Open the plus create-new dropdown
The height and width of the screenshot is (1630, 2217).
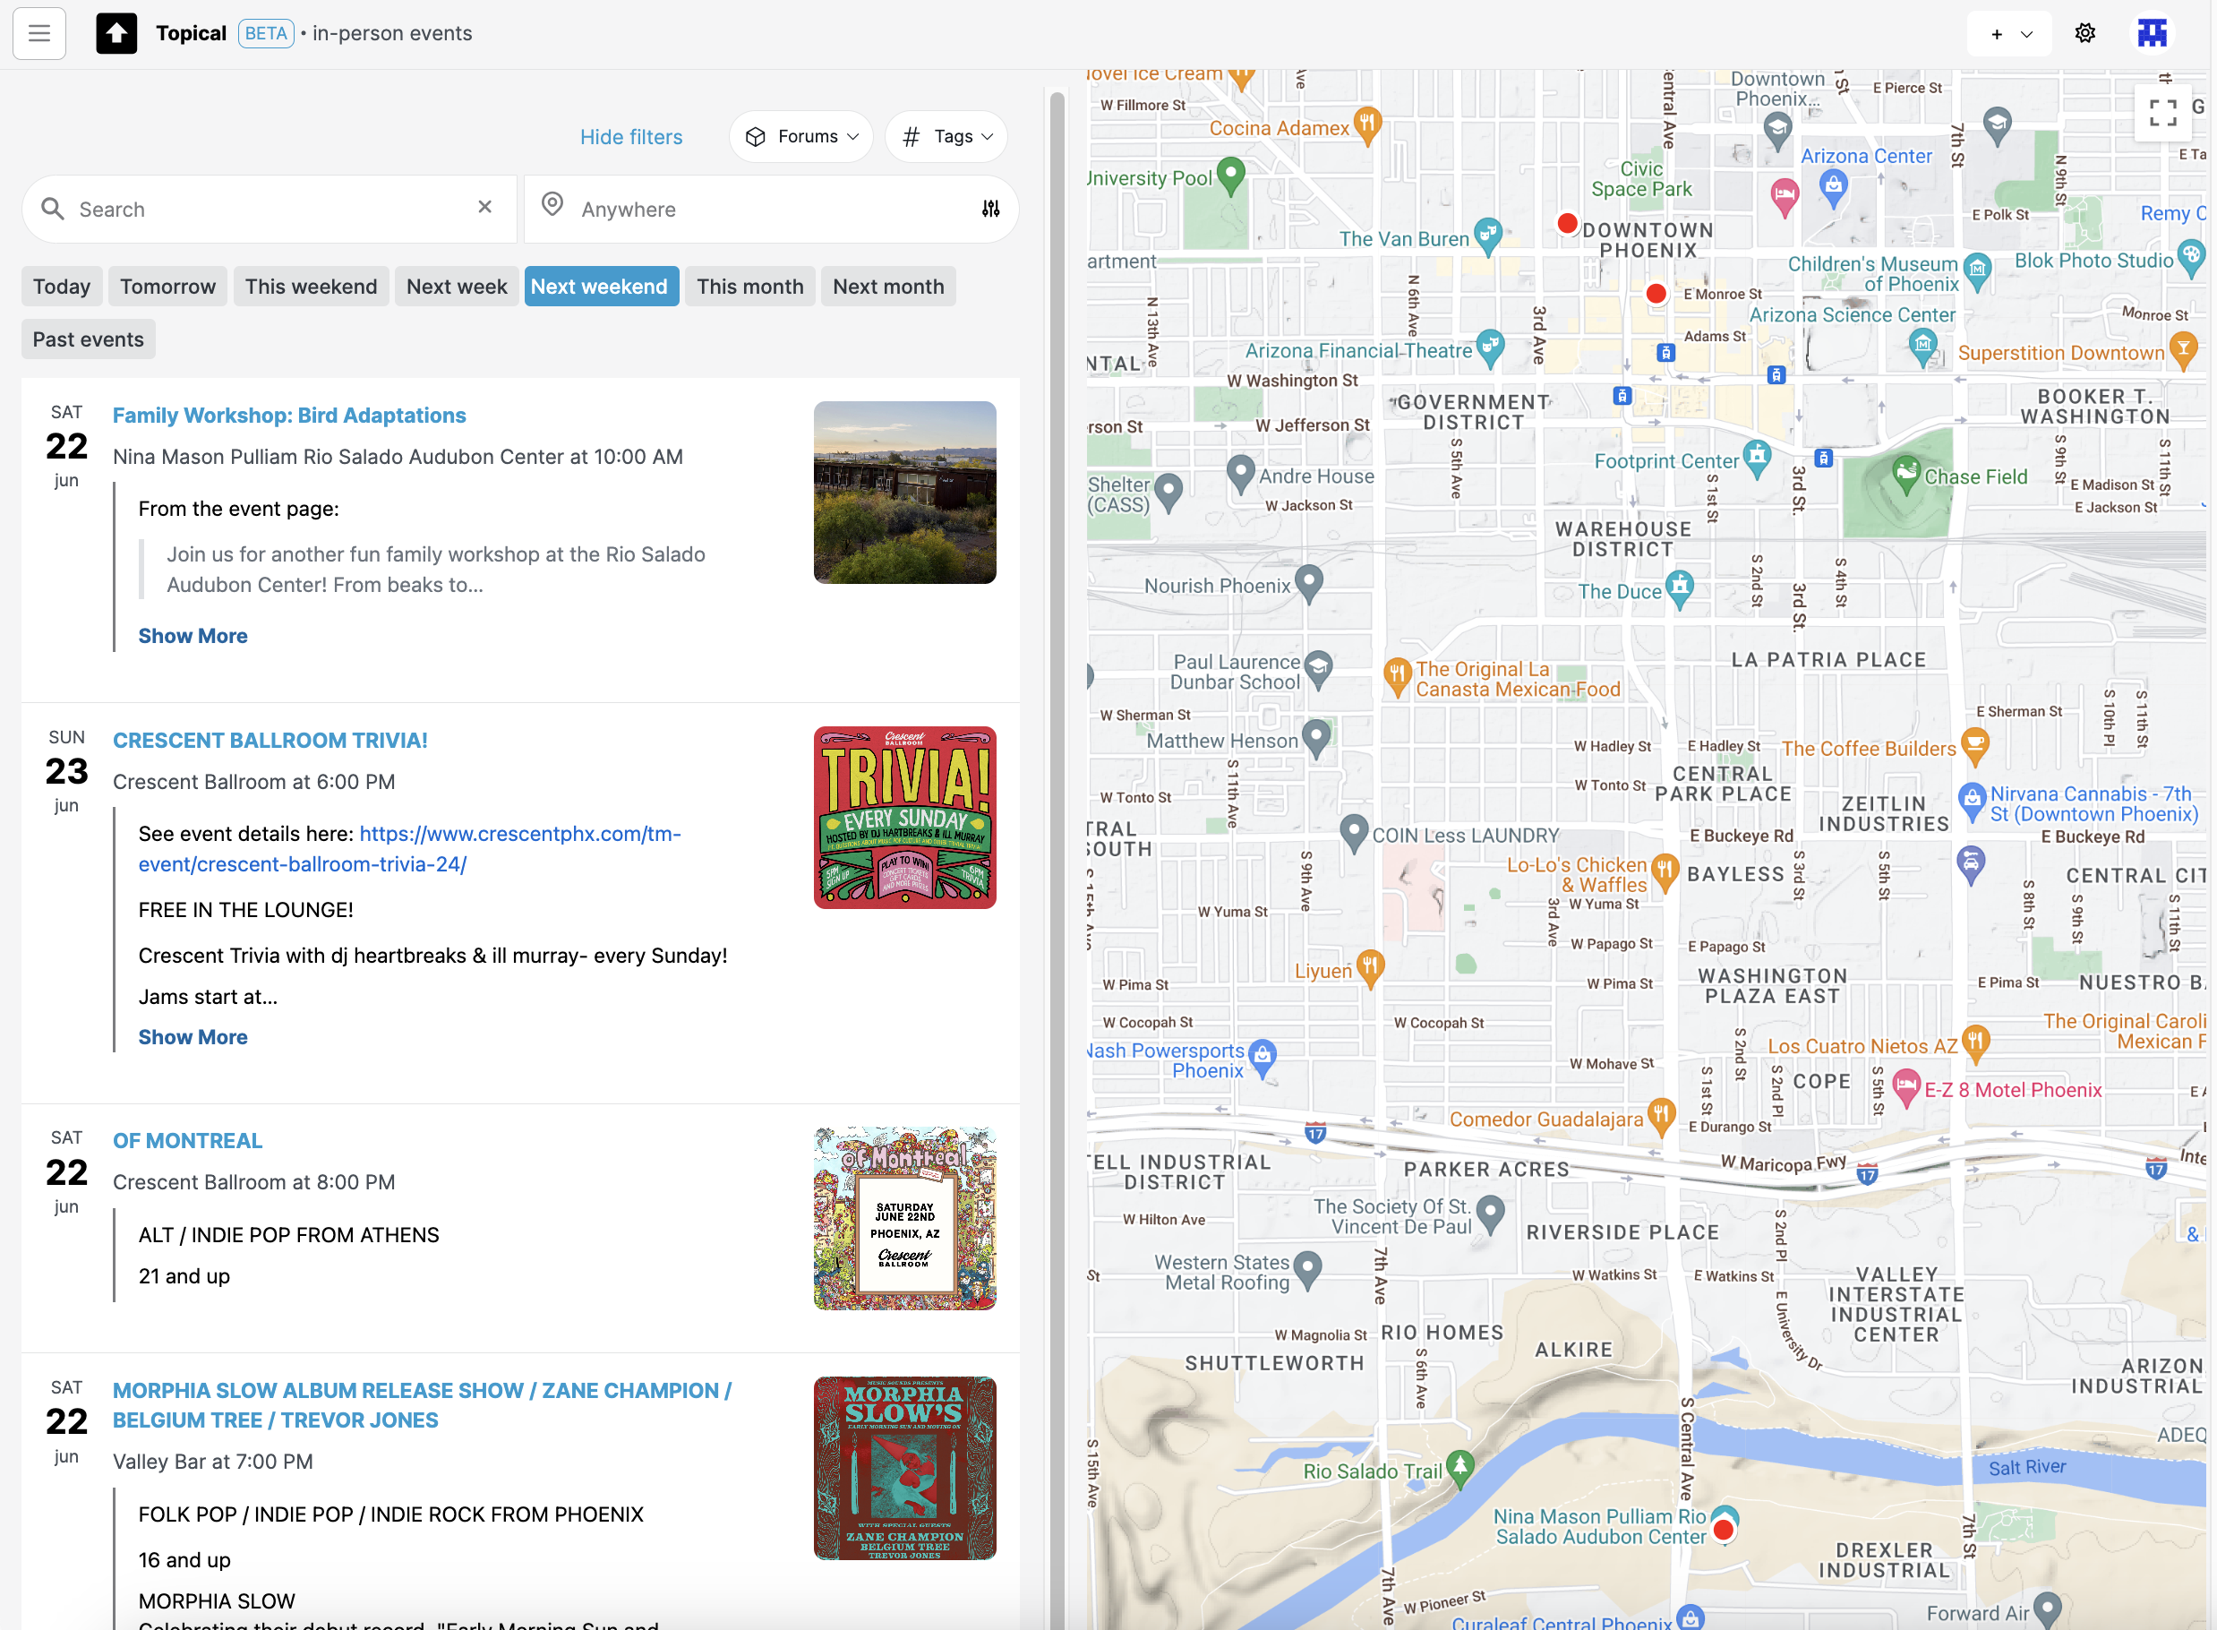click(2009, 33)
